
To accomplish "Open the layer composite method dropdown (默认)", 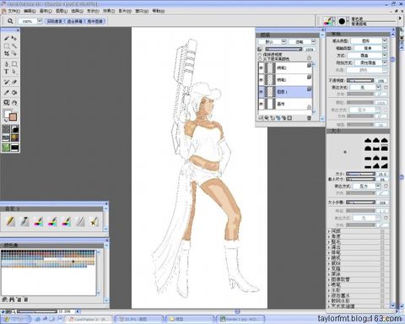I will [x=272, y=41].
